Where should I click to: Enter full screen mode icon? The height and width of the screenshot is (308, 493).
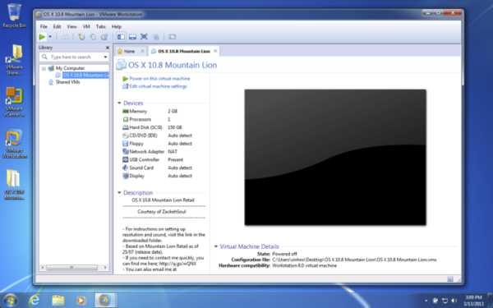pos(144,37)
